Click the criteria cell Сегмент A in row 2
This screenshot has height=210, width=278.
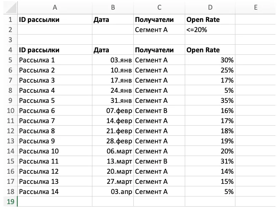[159, 30]
